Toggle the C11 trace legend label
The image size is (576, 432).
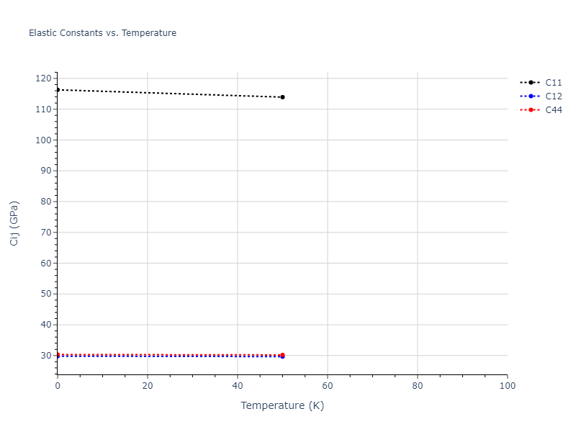[x=553, y=82]
